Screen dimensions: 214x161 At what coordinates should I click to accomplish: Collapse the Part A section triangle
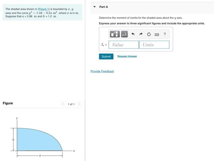coord(94,7)
